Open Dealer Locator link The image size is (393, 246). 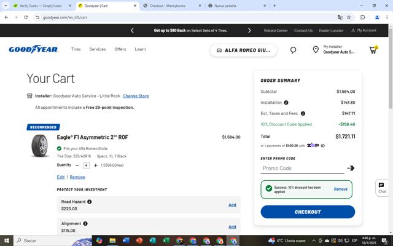click(x=331, y=30)
